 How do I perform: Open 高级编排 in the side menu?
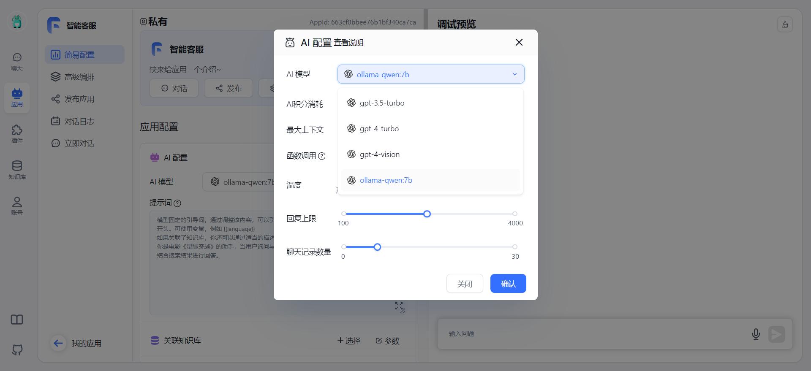point(79,77)
